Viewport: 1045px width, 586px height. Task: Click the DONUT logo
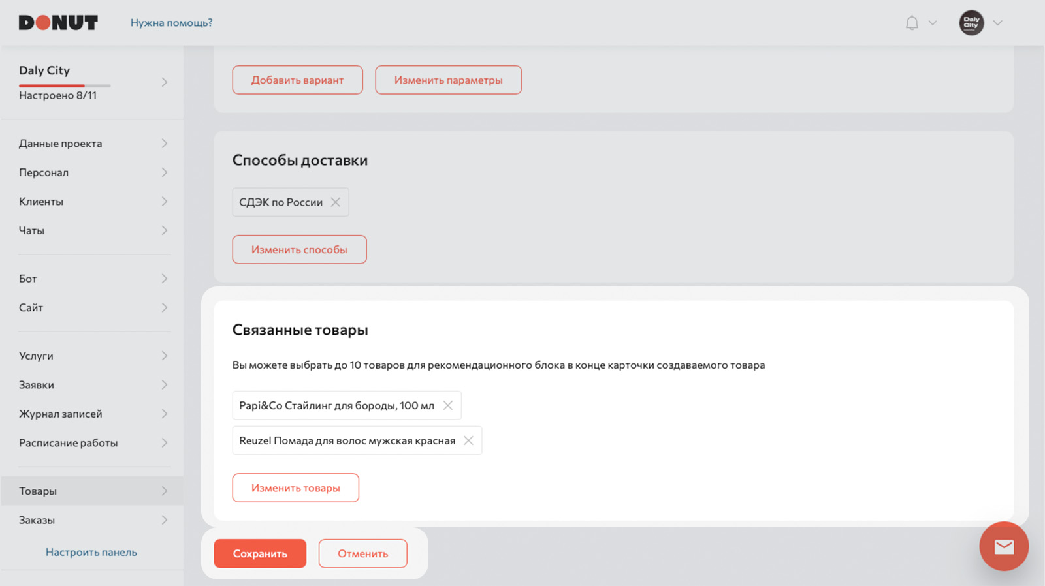click(x=58, y=23)
